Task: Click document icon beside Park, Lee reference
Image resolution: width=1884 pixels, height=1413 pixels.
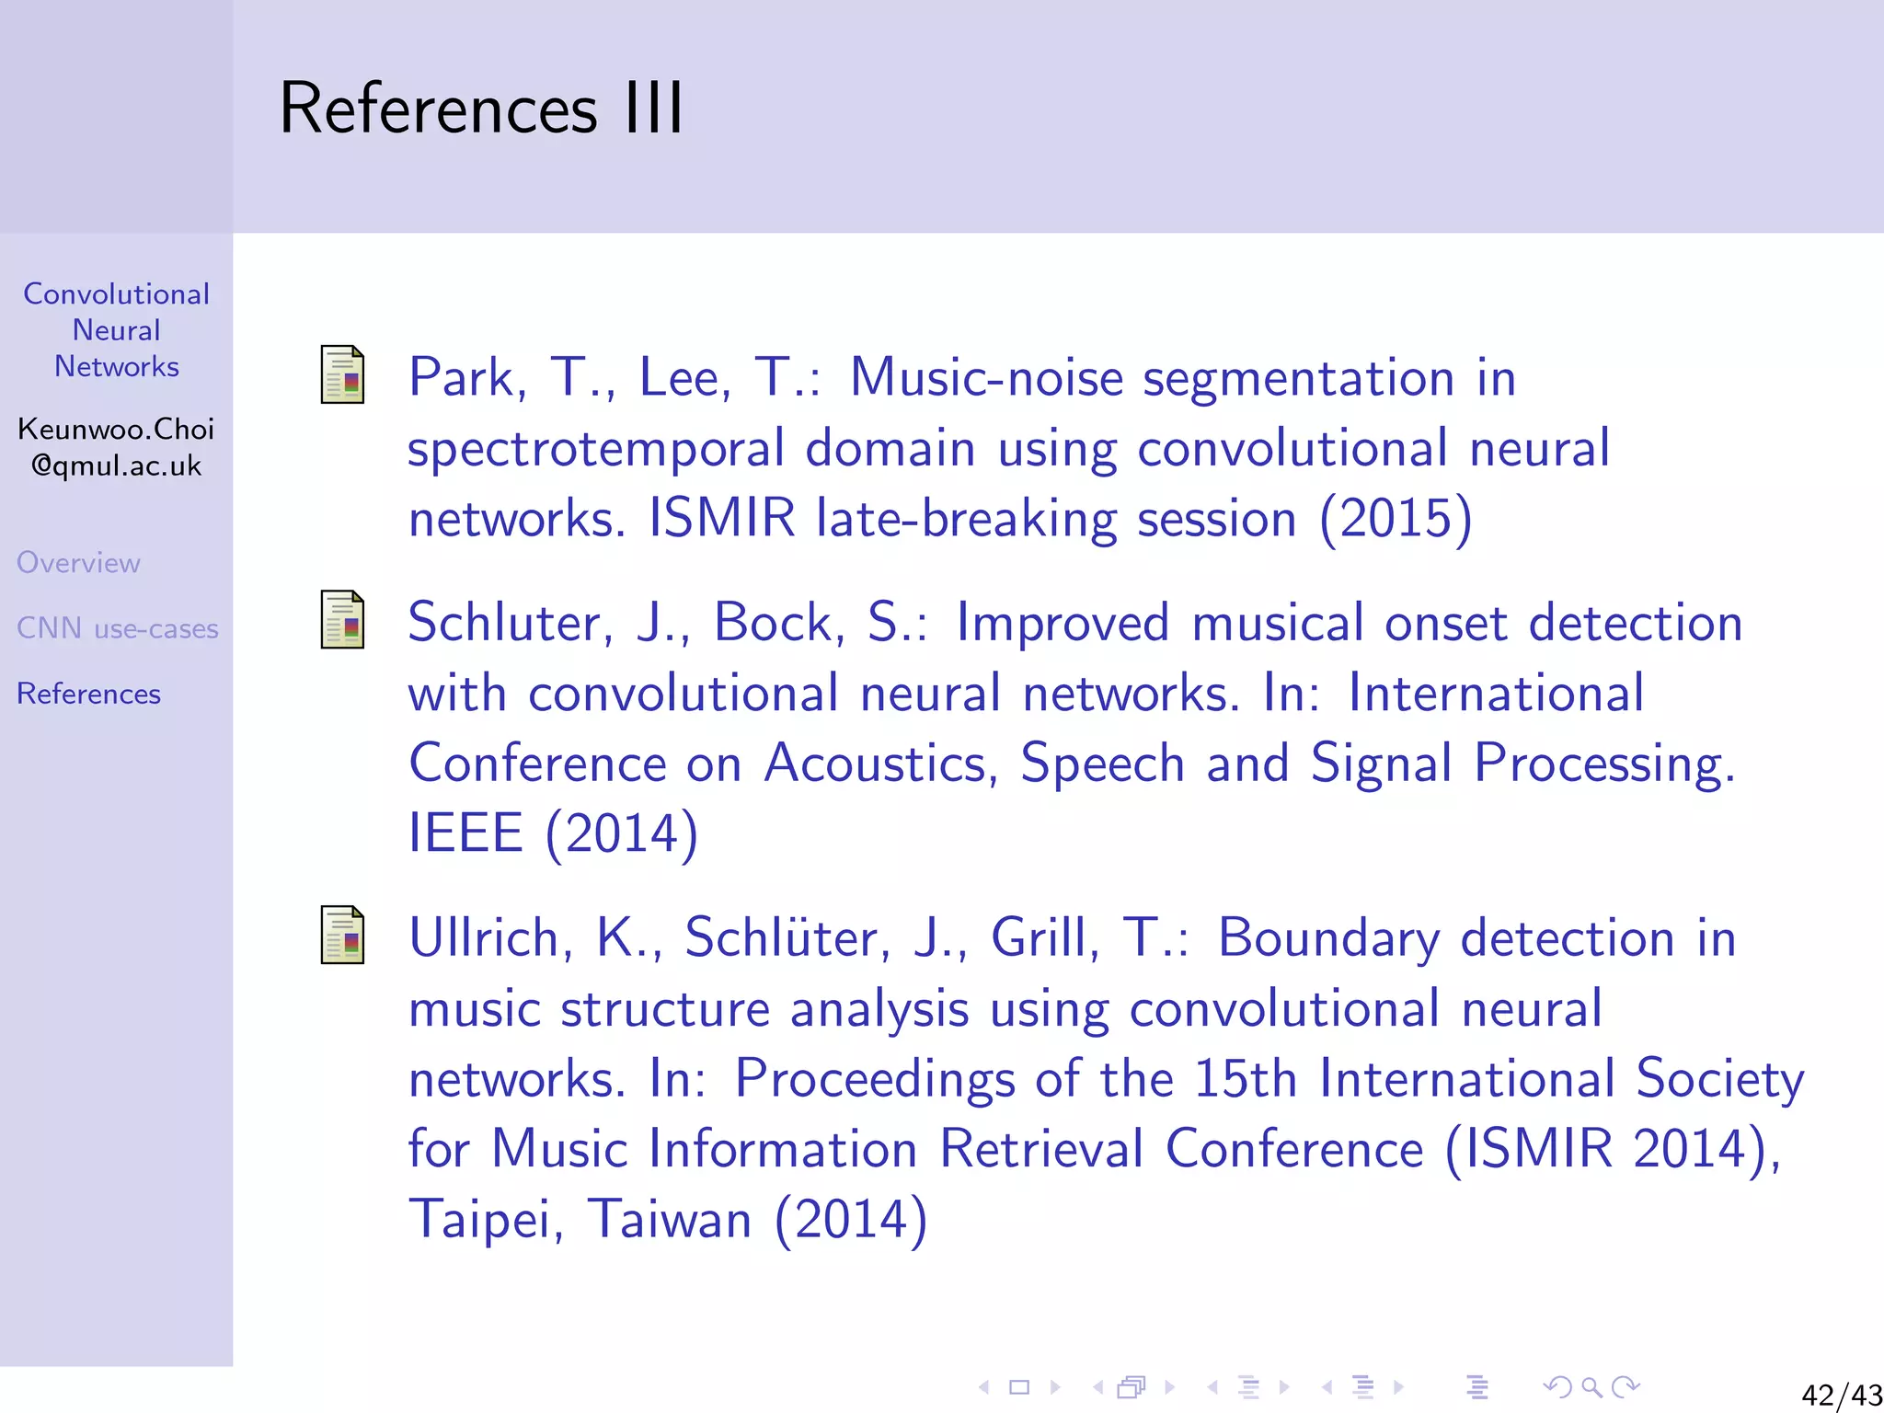Action: (x=342, y=374)
